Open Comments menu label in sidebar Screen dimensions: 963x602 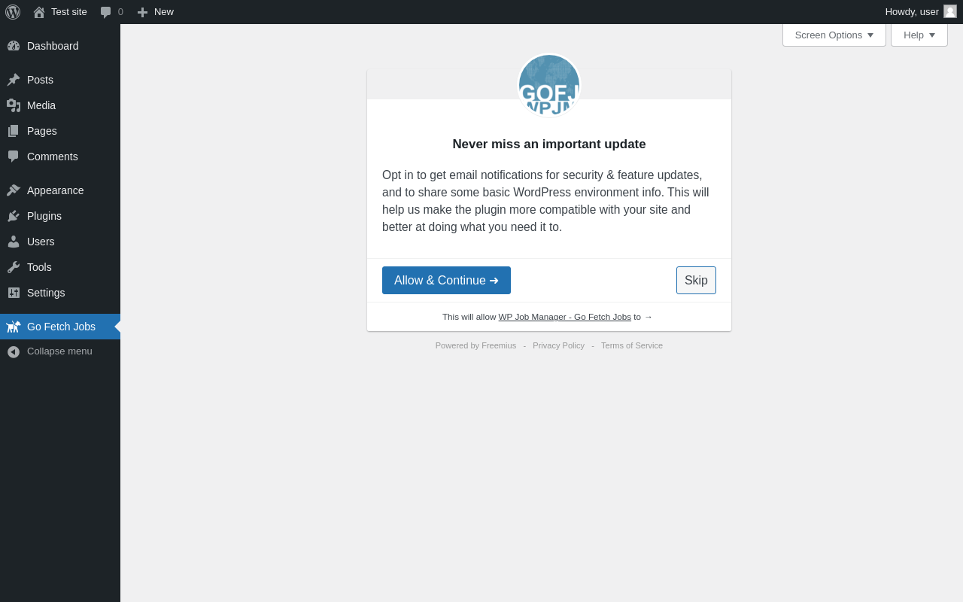pyautogui.click(x=53, y=157)
